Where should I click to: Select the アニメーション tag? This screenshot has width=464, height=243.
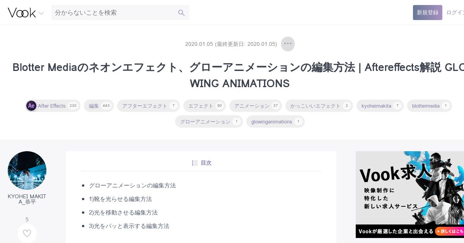pyautogui.click(x=256, y=106)
